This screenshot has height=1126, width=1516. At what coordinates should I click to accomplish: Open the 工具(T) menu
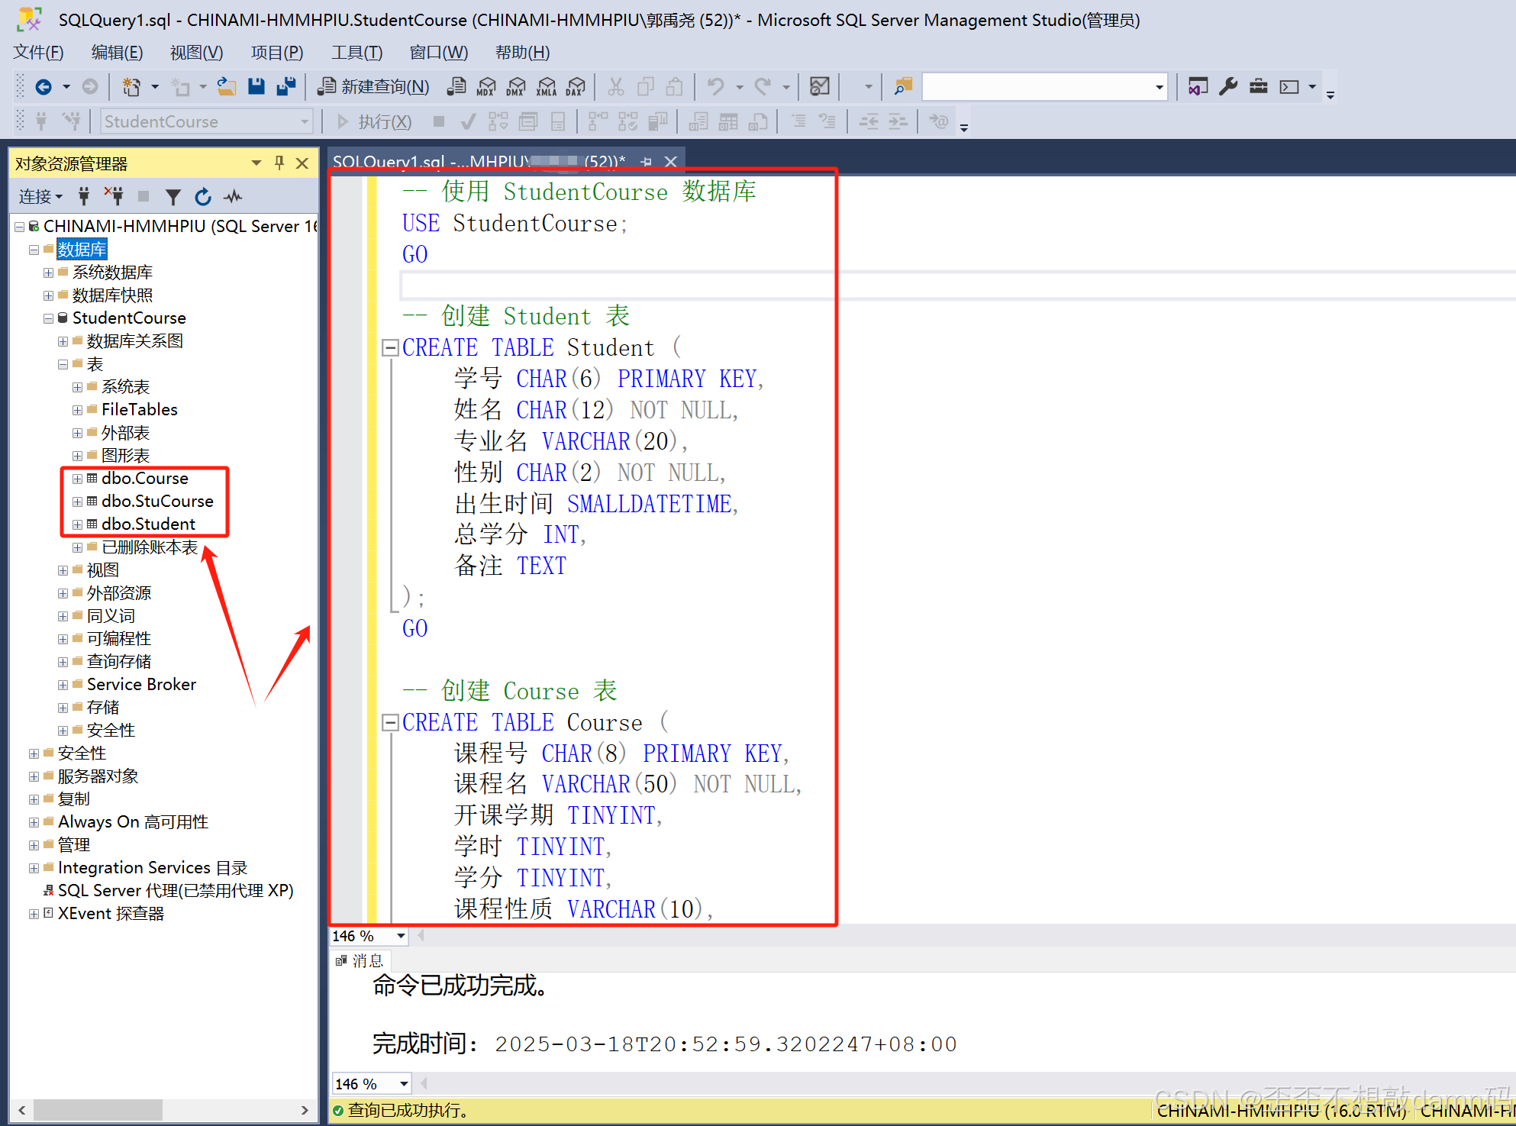(x=356, y=53)
